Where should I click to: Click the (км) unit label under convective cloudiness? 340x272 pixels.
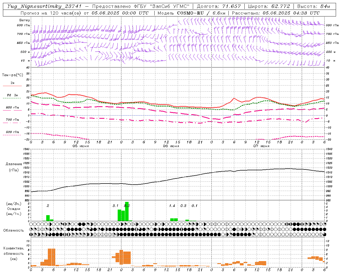(x=14, y=259)
